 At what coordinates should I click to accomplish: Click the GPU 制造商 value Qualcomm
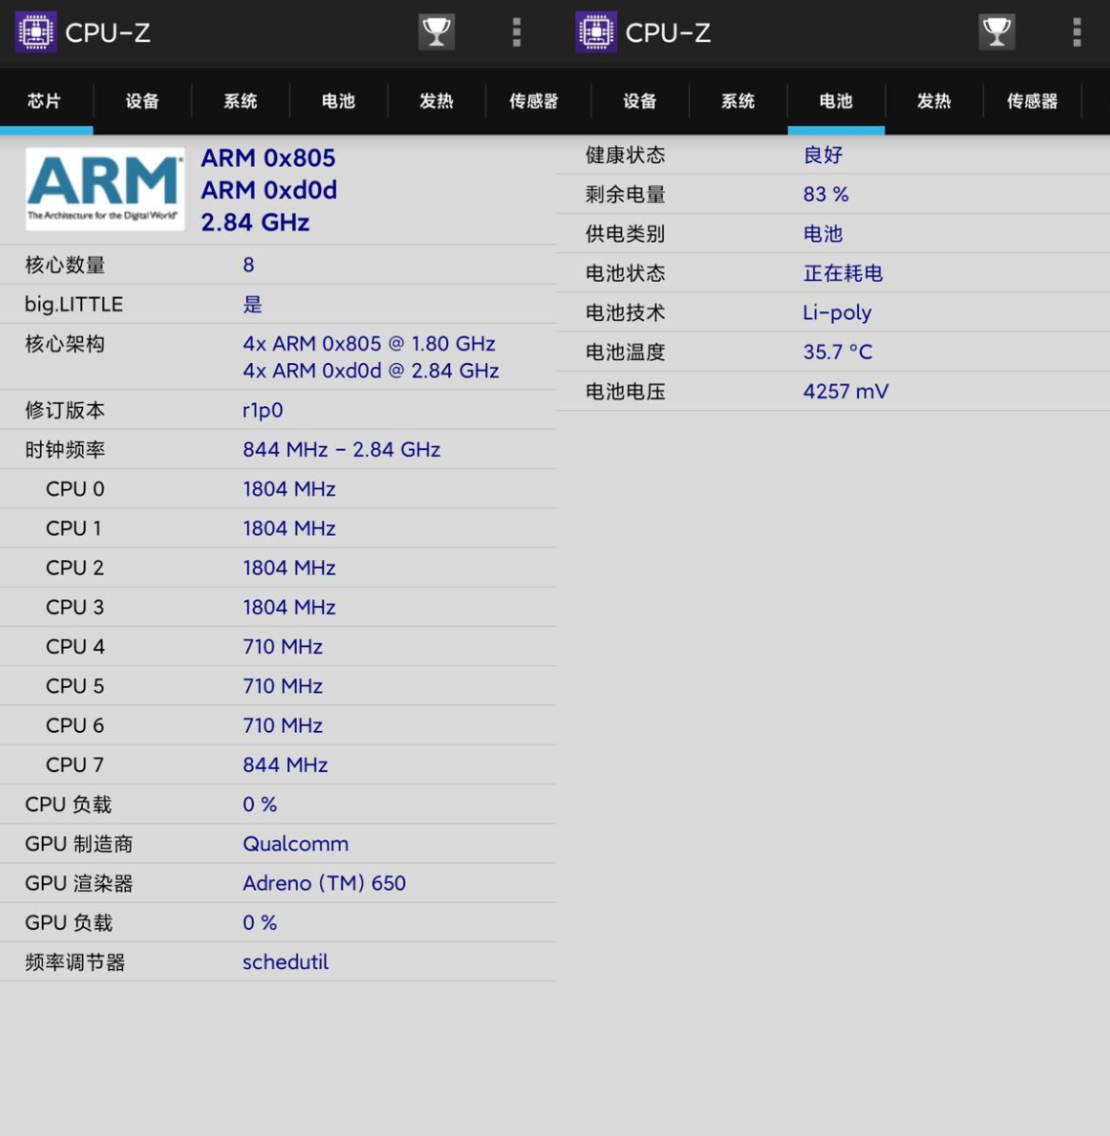click(296, 844)
